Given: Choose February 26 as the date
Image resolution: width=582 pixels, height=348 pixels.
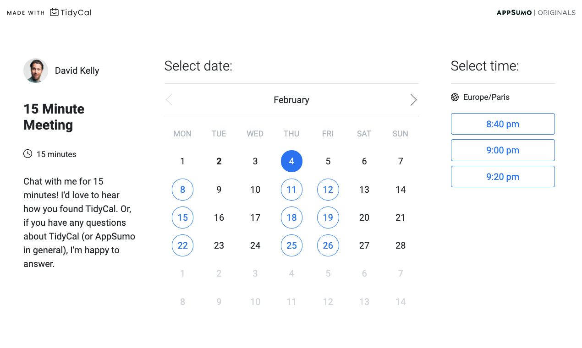Looking at the screenshot, I should pyautogui.click(x=328, y=245).
